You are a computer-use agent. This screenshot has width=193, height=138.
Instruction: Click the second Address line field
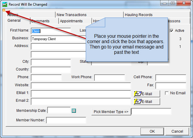(x=59, y=54)
